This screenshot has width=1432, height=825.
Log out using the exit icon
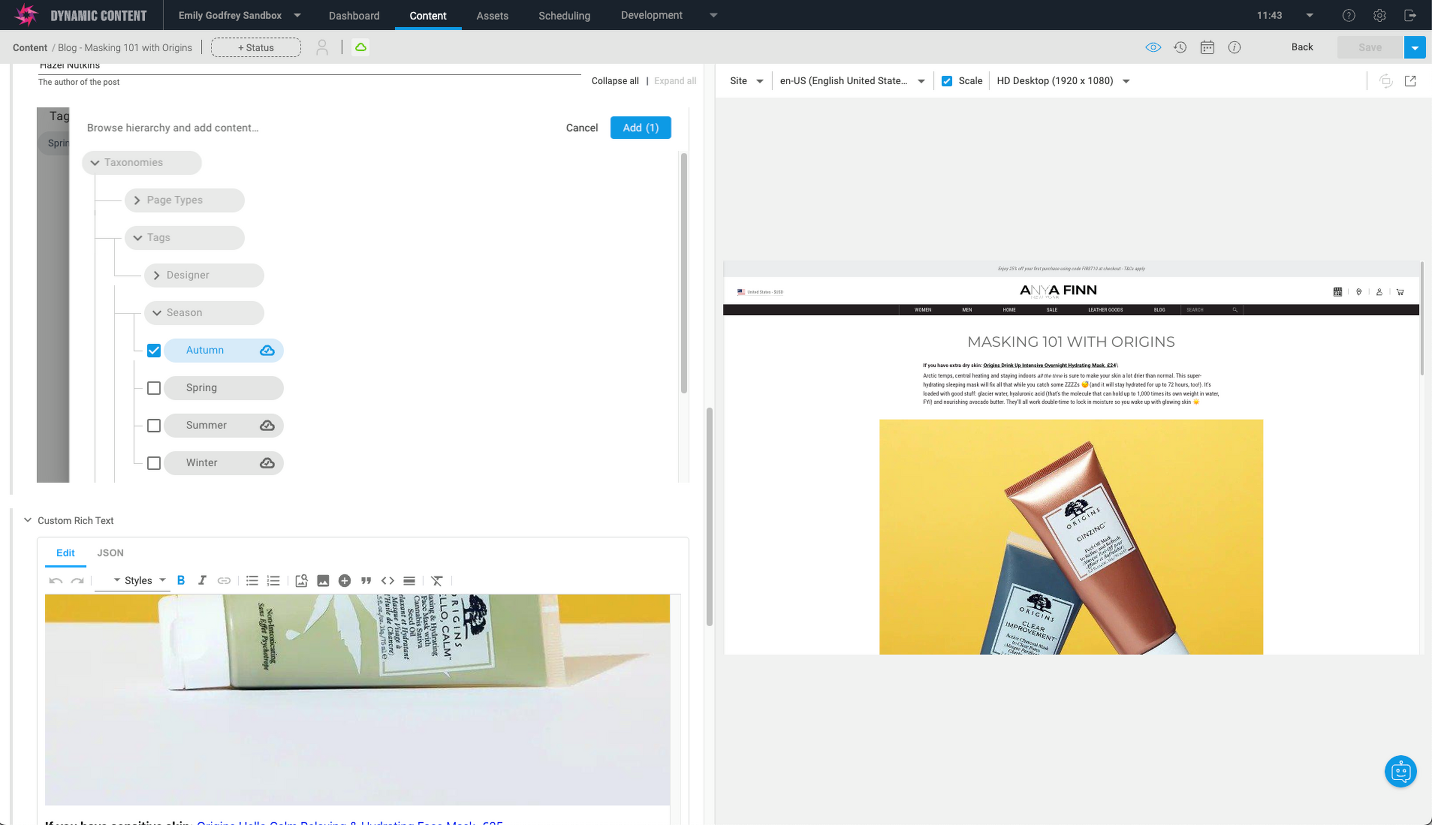(1410, 15)
